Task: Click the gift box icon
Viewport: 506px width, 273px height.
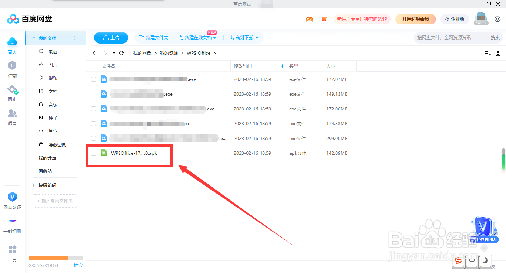Action: pyautogui.click(x=324, y=19)
